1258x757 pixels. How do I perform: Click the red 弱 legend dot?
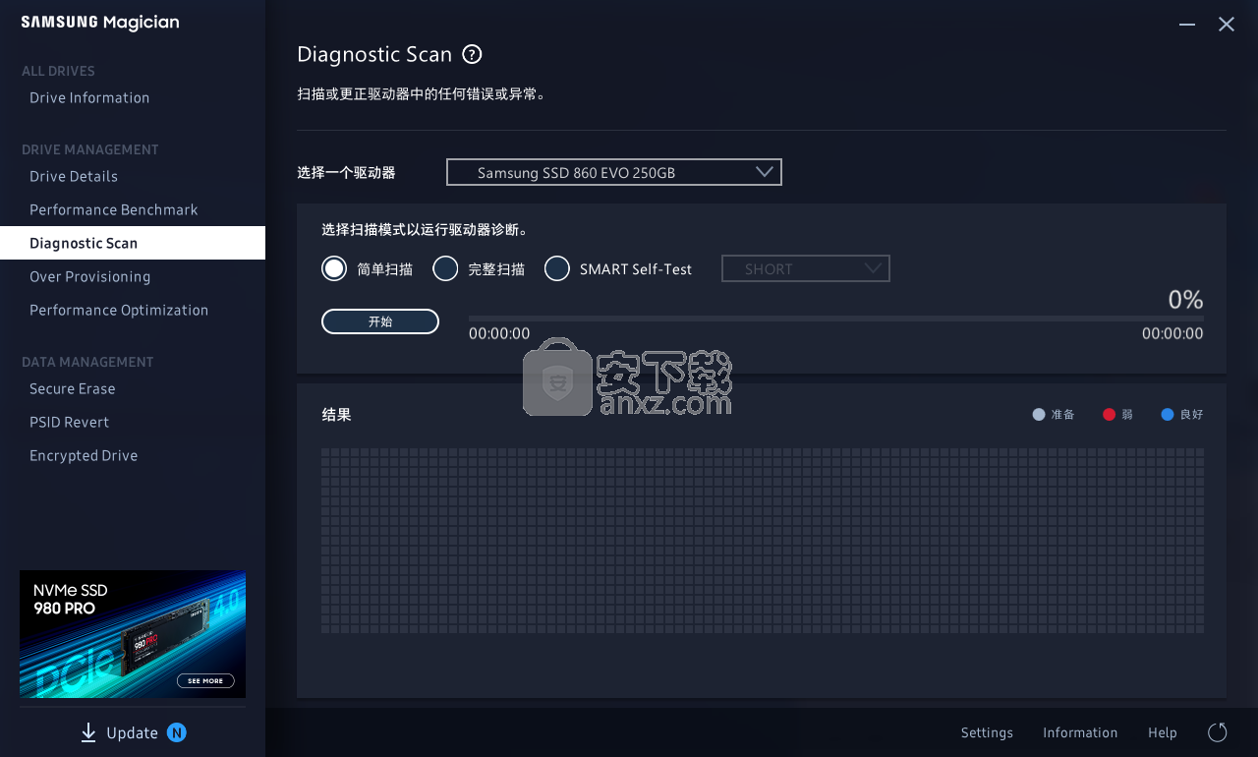pyautogui.click(x=1110, y=415)
